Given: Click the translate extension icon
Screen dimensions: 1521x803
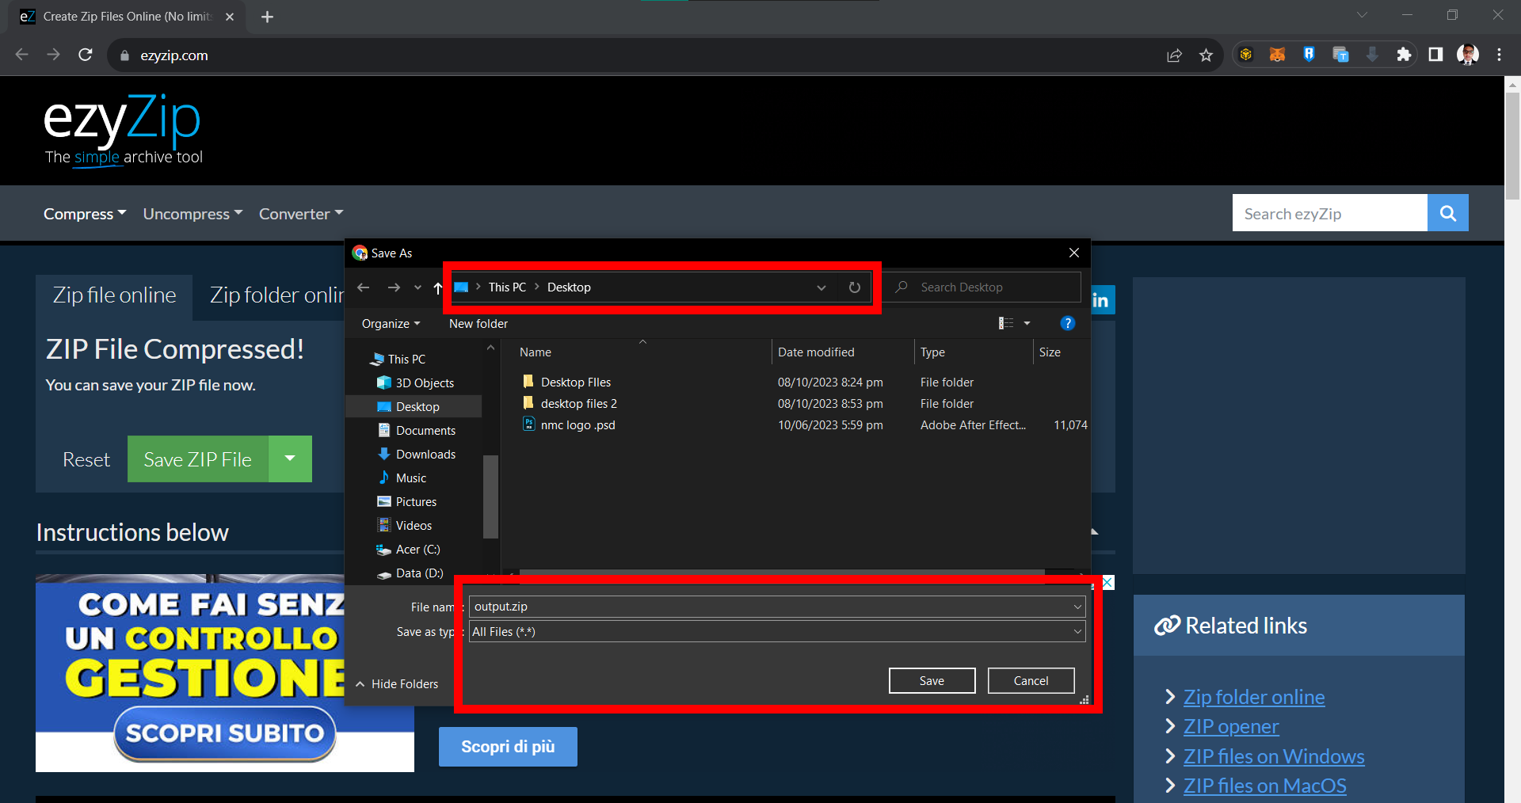Looking at the screenshot, I should click(x=1340, y=55).
